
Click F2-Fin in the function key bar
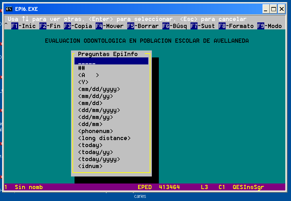pyautogui.click(x=50, y=26)
